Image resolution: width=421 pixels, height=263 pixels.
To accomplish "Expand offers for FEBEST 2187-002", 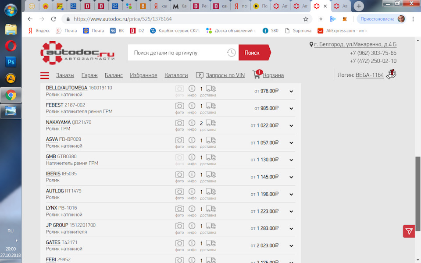I will [291, 109].
